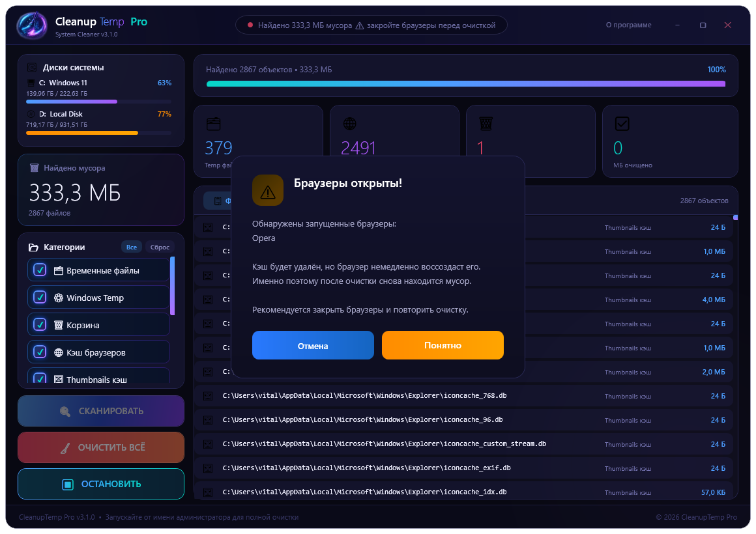Click the drives panel icon beside Диски системы
756x534 pixels.
tap(32, 68)
